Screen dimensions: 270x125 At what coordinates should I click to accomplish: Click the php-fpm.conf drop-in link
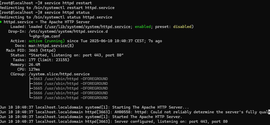(47, 36)
